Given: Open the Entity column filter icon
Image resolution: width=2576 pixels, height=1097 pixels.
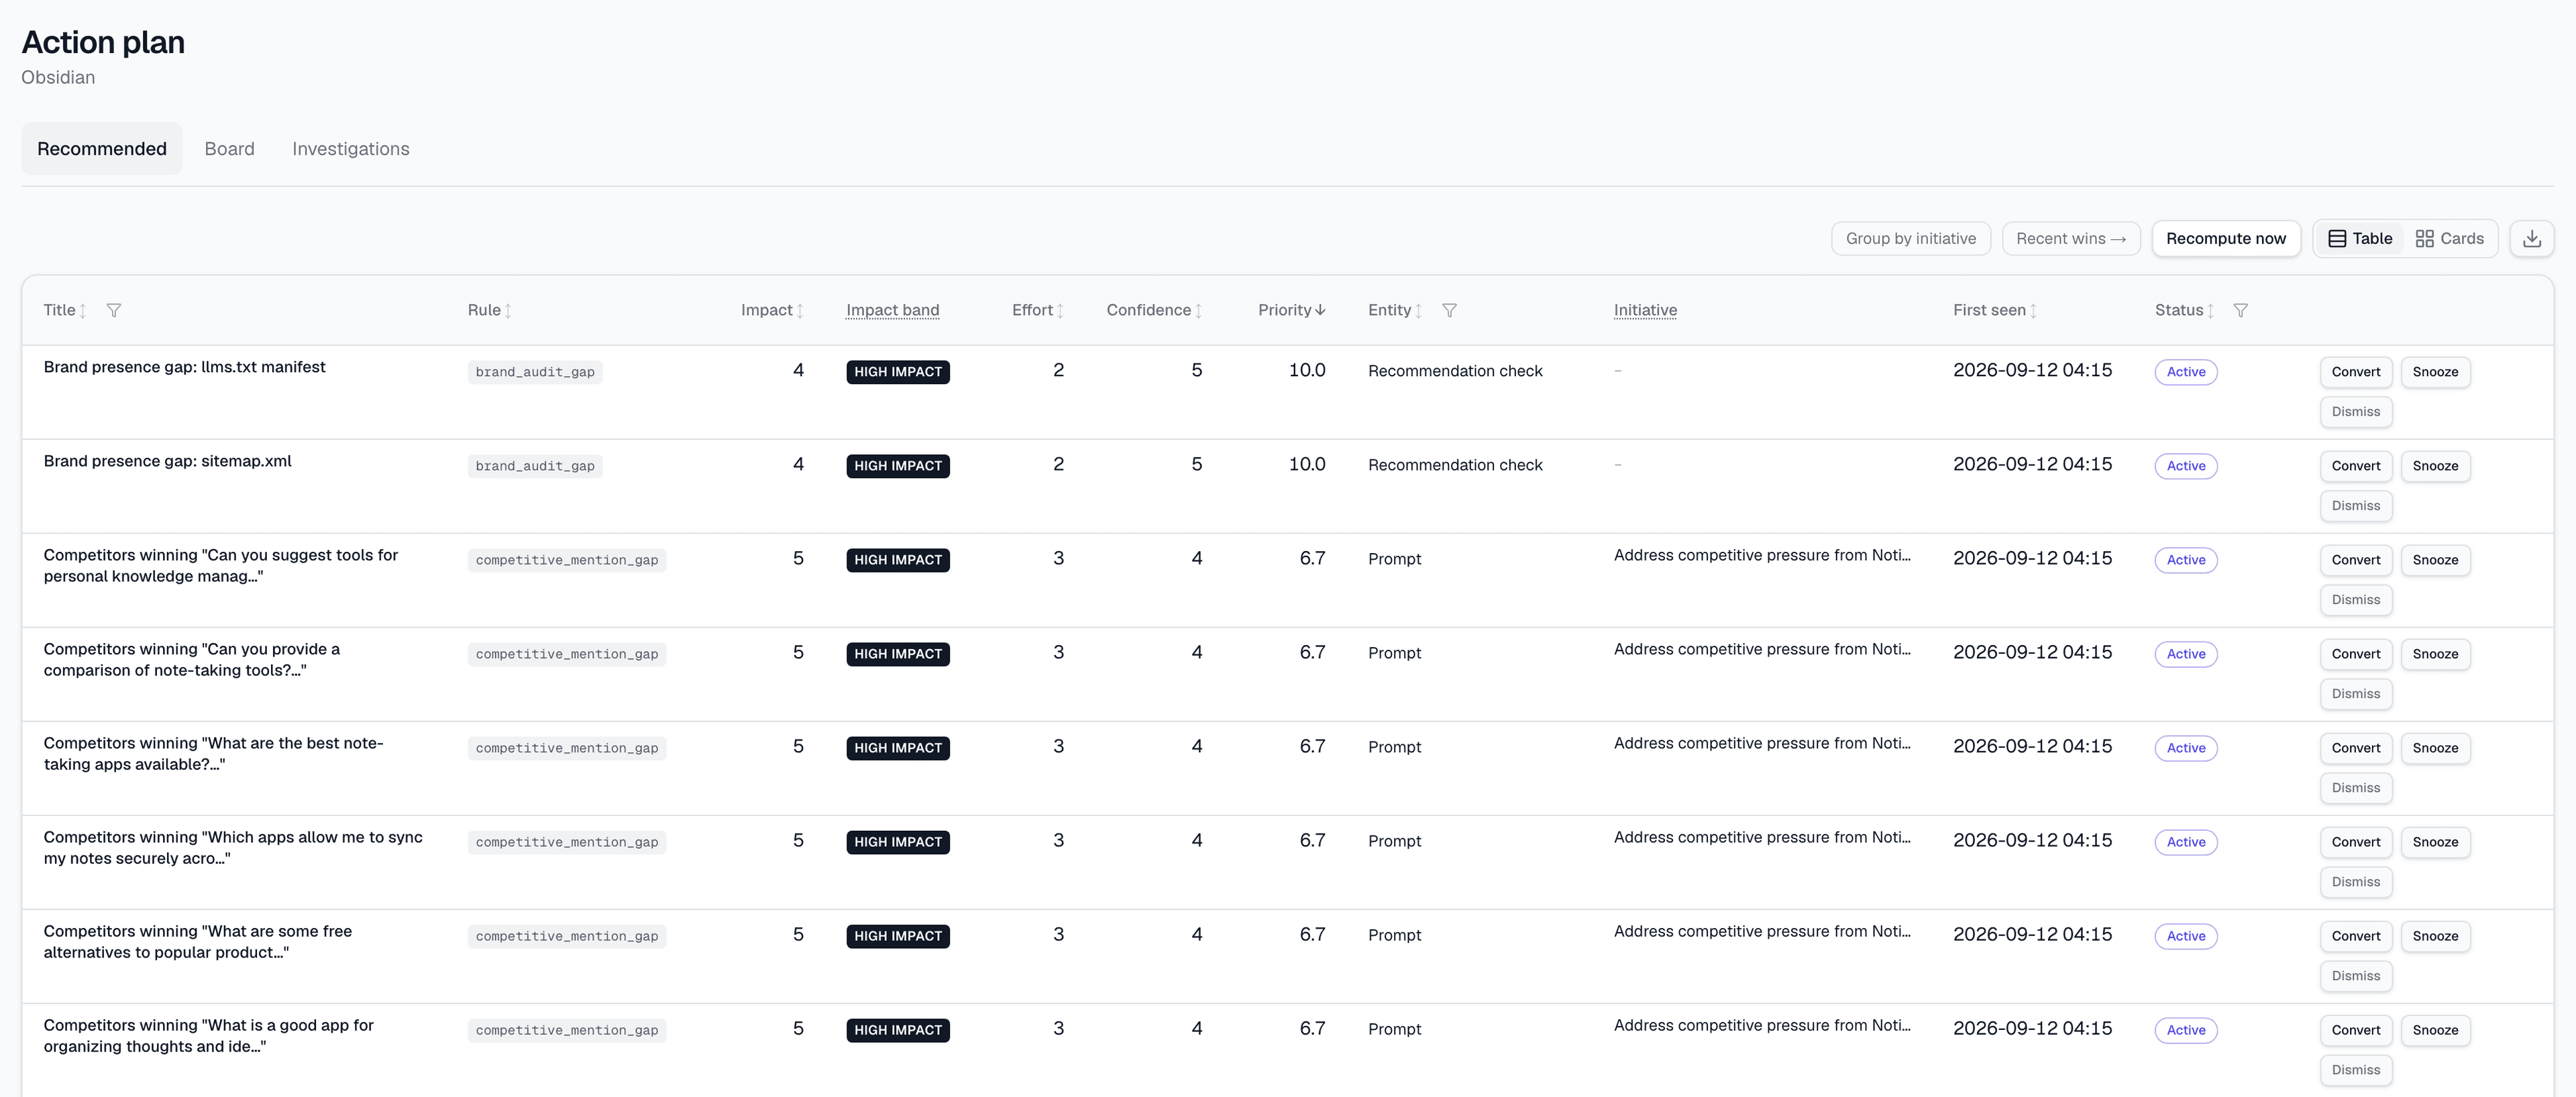Looking at the screenshot, I should tap(1449, 310).
